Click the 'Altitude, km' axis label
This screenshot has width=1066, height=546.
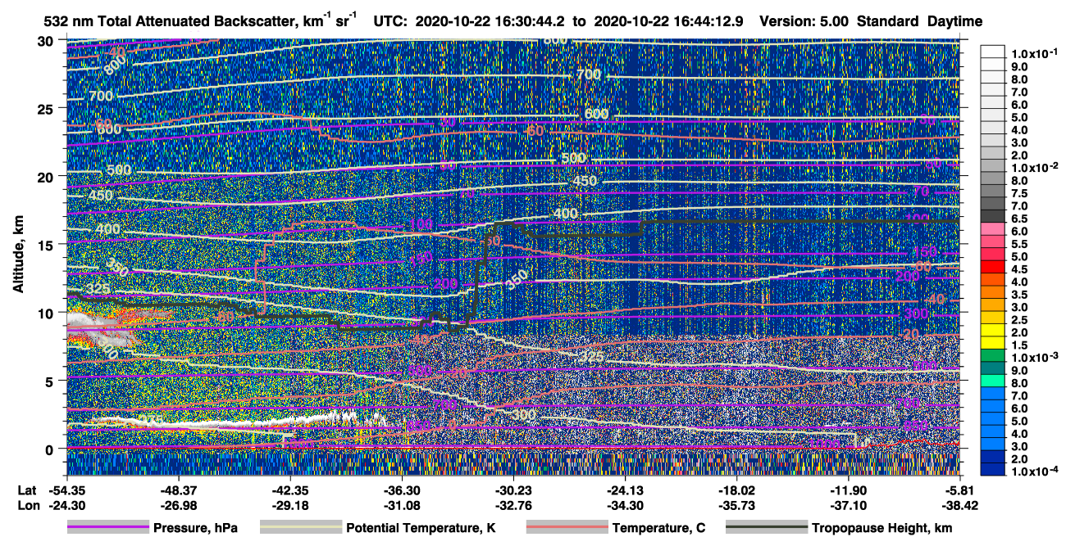pos(19,255)
